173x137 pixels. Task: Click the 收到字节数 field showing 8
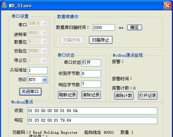point(91,74)
